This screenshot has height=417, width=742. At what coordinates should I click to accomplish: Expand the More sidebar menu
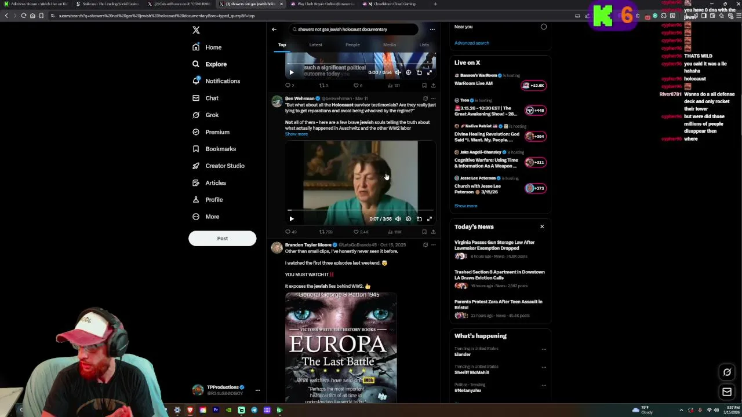click(206, 217)
